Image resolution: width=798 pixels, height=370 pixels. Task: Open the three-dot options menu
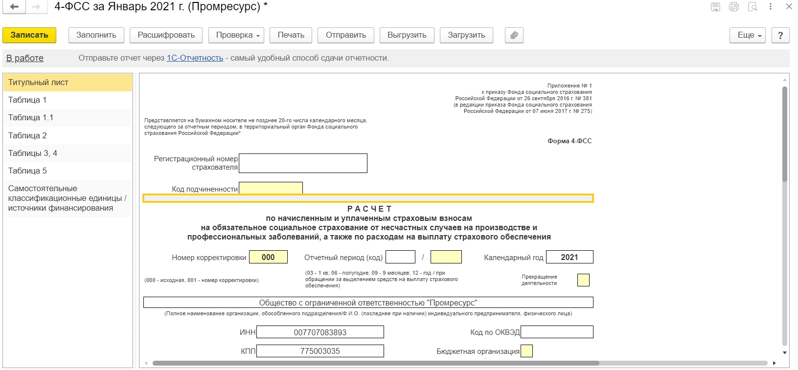771,7
